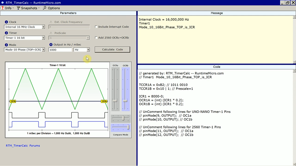Open the Hz unit dropdown
This screenshot has width=296, height=166.
pyautogui.click(x=88, y=49)
